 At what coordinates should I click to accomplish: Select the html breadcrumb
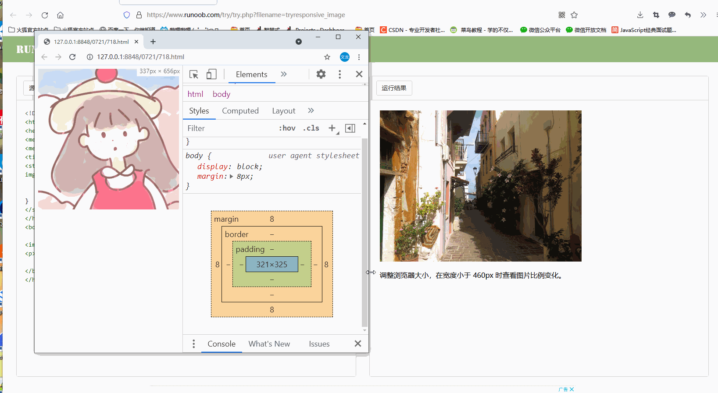click(195, 94)
